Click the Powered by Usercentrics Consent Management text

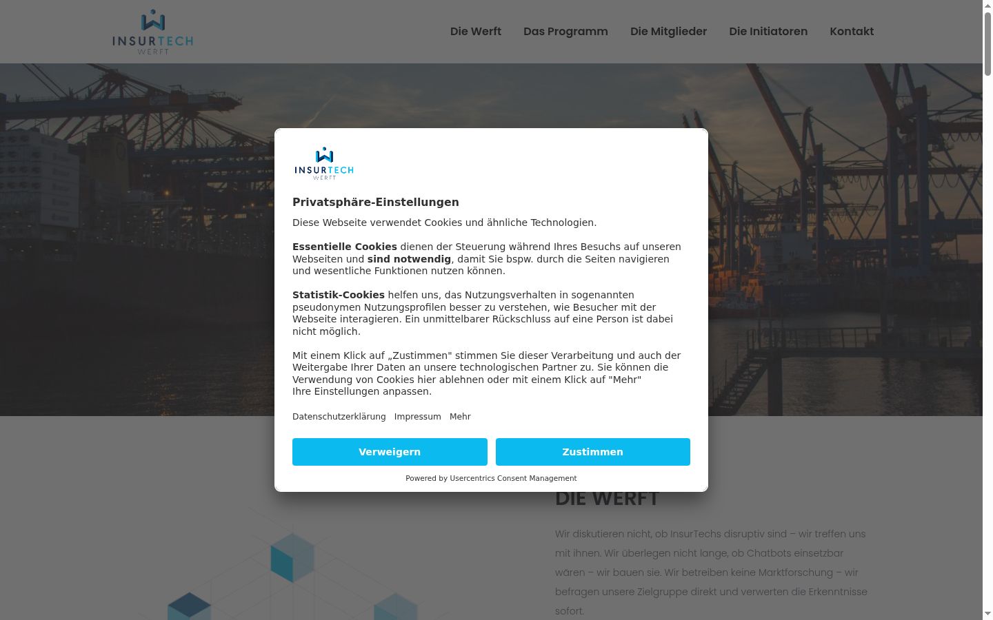(x=491, y=478)
